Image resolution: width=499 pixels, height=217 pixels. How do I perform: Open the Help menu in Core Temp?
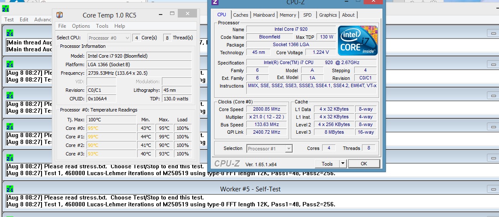[x=120, y=26]
